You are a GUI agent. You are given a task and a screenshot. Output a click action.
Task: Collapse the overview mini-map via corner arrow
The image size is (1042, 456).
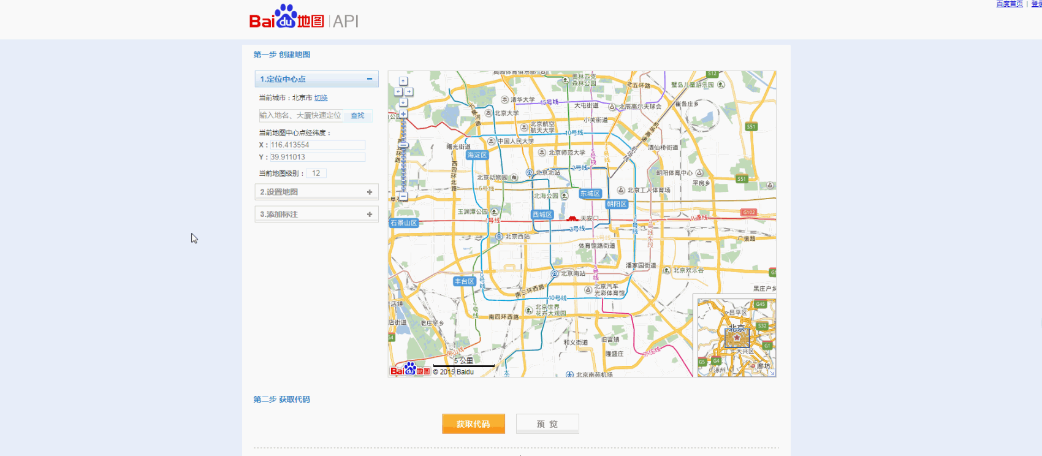point(772,373)
